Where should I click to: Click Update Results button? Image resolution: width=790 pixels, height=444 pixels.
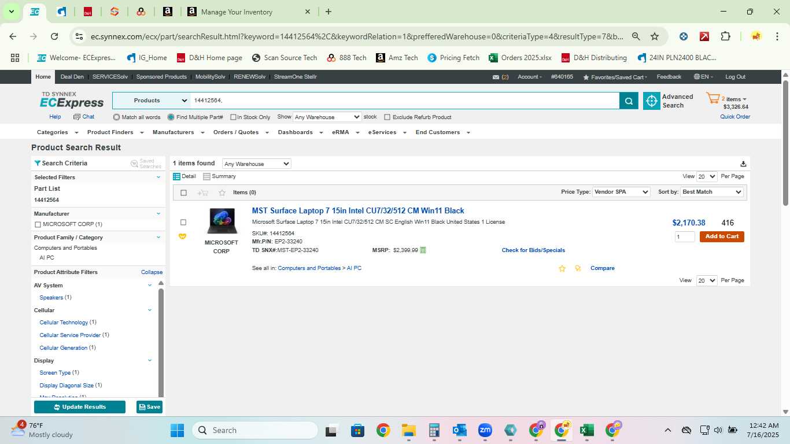click(x=80, y=407)
